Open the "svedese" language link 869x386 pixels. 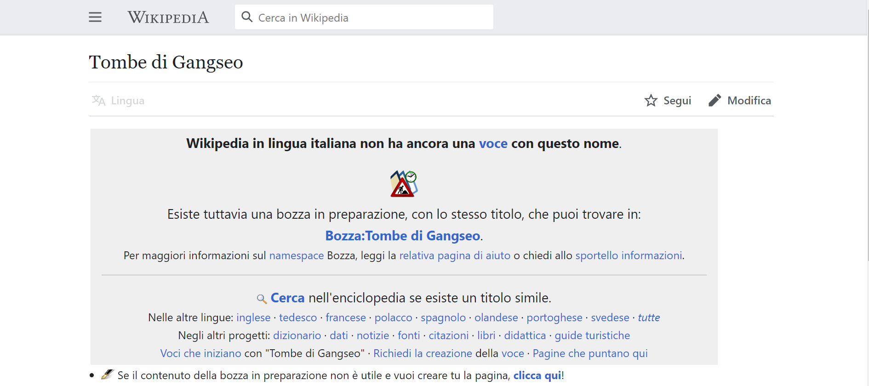click(x=610, y=318)
